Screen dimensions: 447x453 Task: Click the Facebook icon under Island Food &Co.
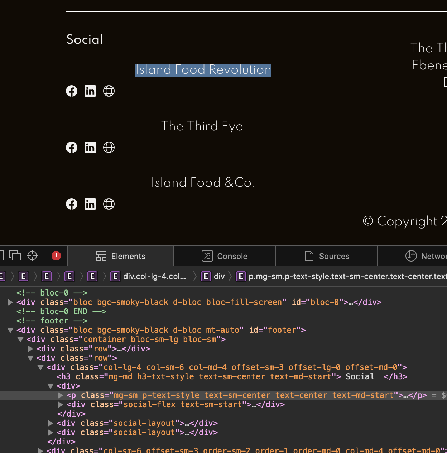pos(72,204)
